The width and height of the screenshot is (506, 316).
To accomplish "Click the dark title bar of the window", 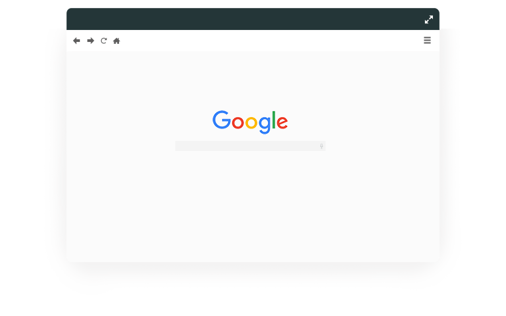I will click(x=245, y=19).
